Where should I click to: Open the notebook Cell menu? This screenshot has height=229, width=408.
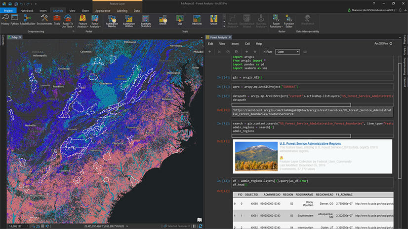(247, 44)
